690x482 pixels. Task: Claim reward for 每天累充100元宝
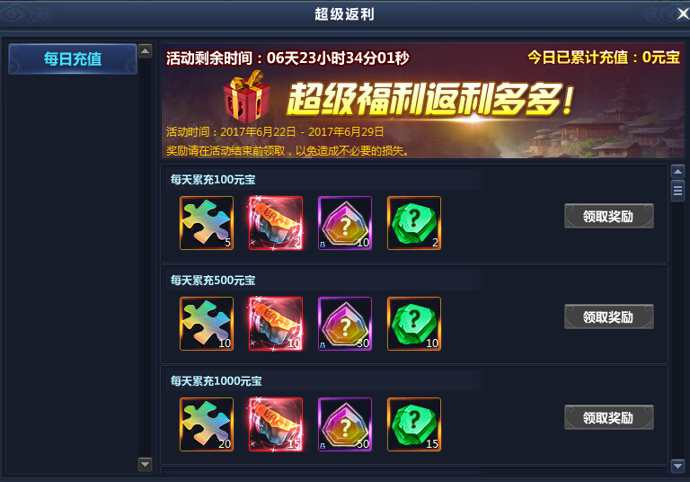[608, 216]
